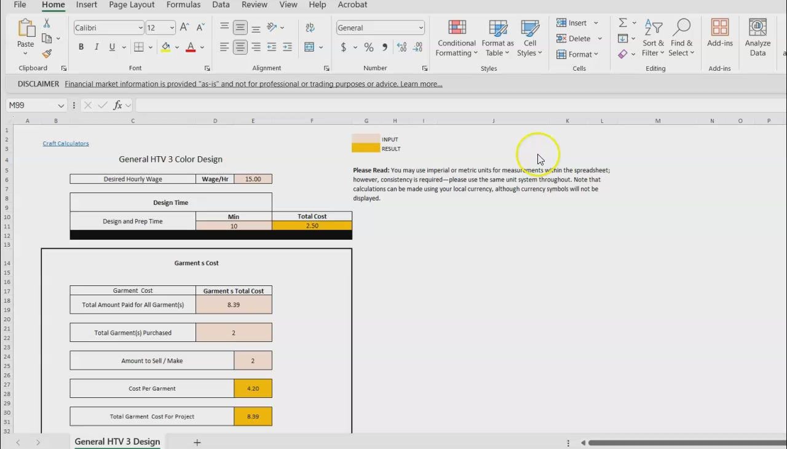Screen dimensions: 787x449
Task: Click the Learn more disclaimer link
Action: (421, 84)
